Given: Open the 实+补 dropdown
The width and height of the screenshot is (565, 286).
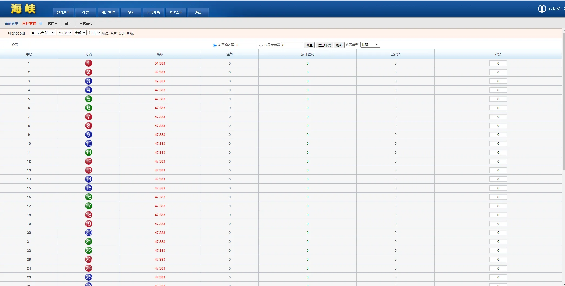Looking at the screenshot, I should point(64,33).
